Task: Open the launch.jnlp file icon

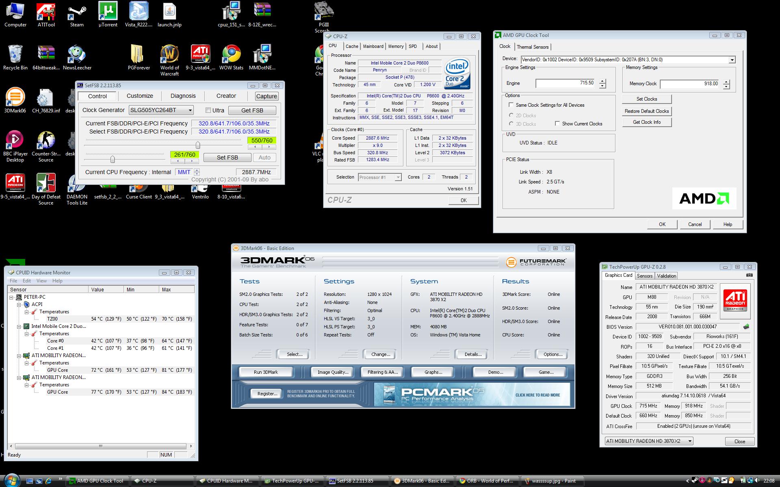Action: pos(169,15)
